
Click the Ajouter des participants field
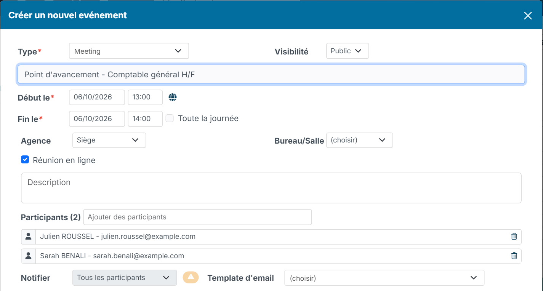pos(197,217)
